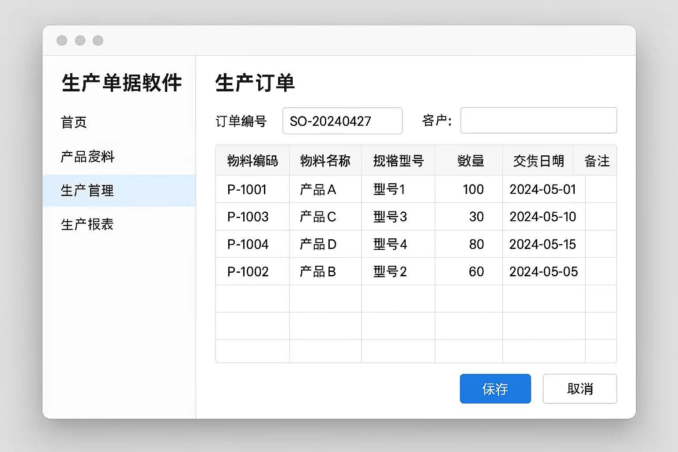Go to 生产管理 section
This screenshot has width=678, height=452.
pyautogui.click(x=87, y=191)
